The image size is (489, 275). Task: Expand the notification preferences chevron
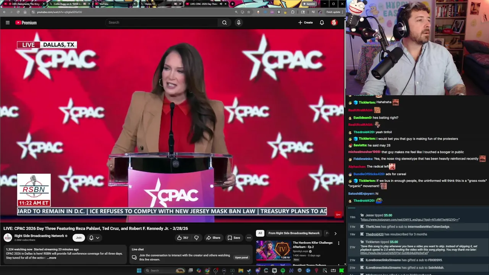[98, 238]
